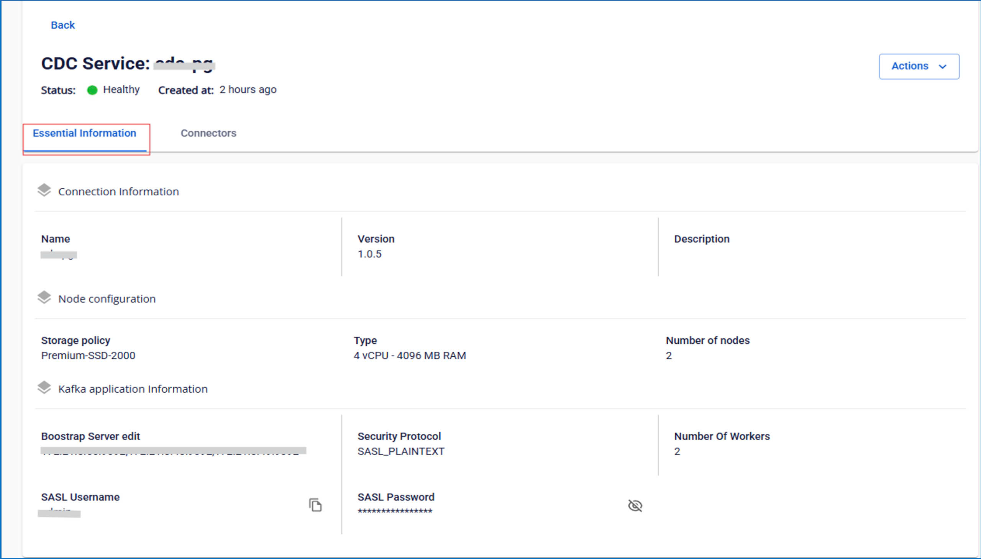Select Premium-SSD-2000 storage policy text

88,356
